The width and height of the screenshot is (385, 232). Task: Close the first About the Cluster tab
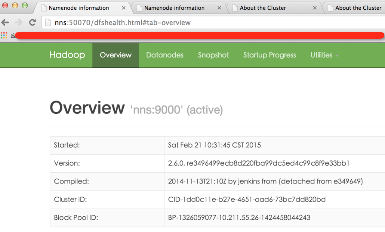(x=315, y=8)
